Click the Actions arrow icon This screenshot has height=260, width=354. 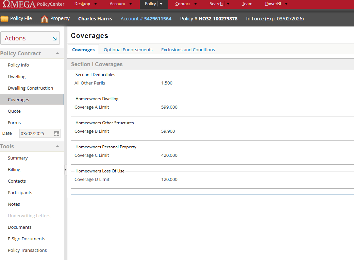55,39
